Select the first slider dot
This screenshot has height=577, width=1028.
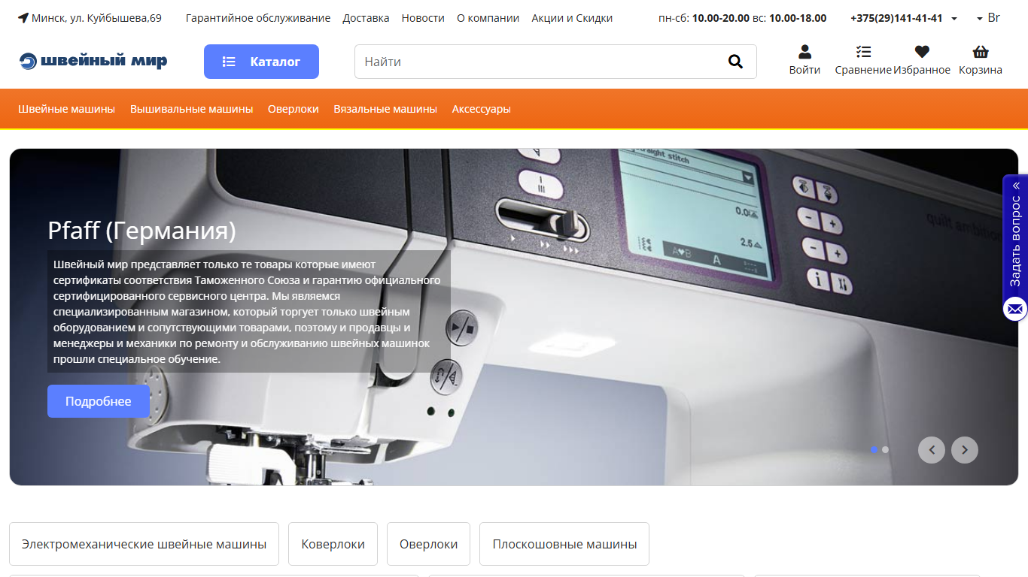point(874,449)
